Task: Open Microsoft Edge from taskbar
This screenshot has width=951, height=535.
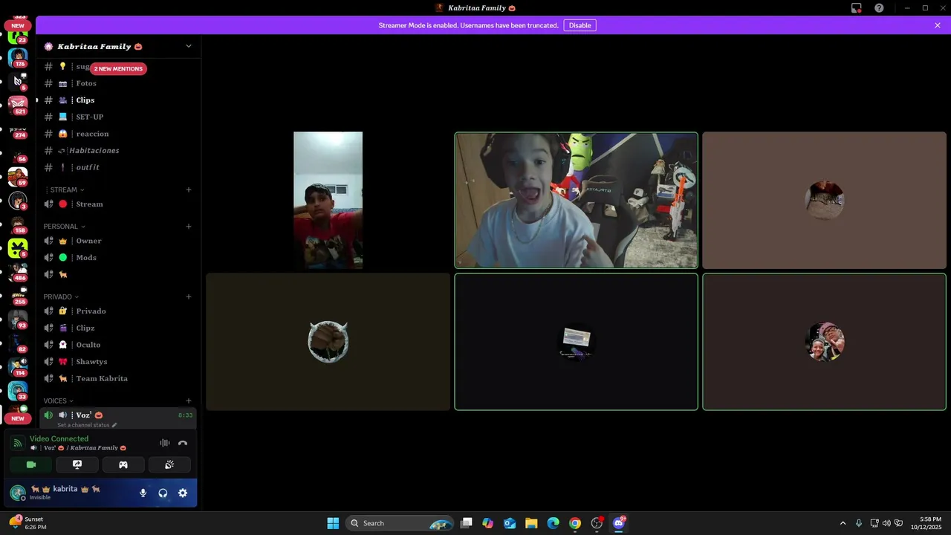Action: point(553,523)
